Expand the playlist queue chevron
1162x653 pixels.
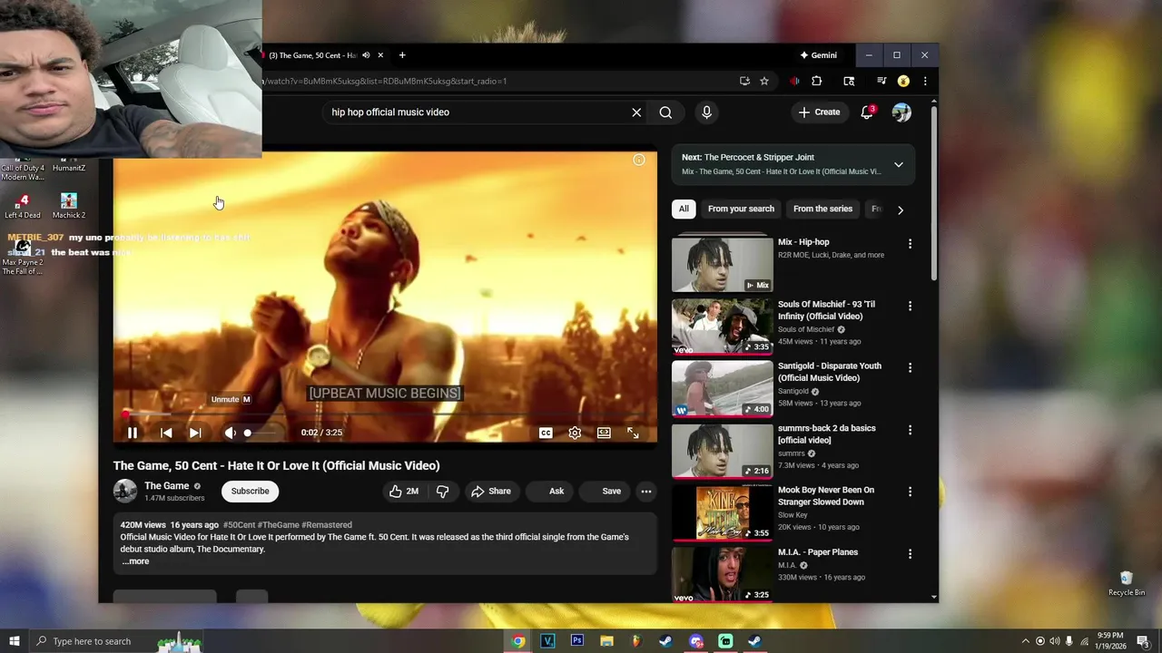(x=899, y=164)
